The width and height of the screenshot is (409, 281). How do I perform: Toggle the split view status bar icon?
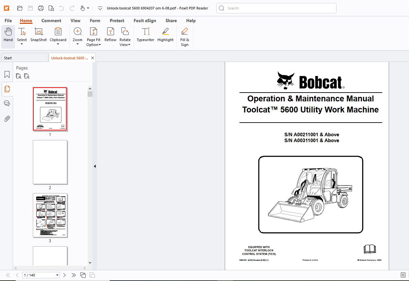pos(92,275)
